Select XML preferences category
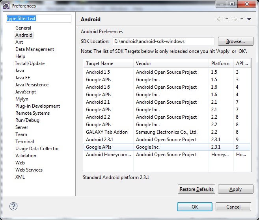The image size is (259, 220). tap(20, 177)
